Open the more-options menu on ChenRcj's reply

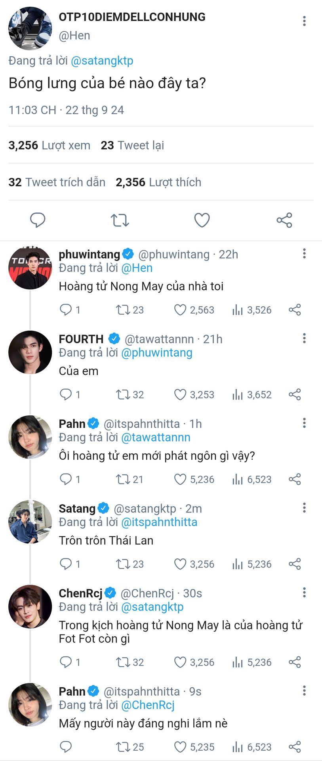tap(304, 593)
